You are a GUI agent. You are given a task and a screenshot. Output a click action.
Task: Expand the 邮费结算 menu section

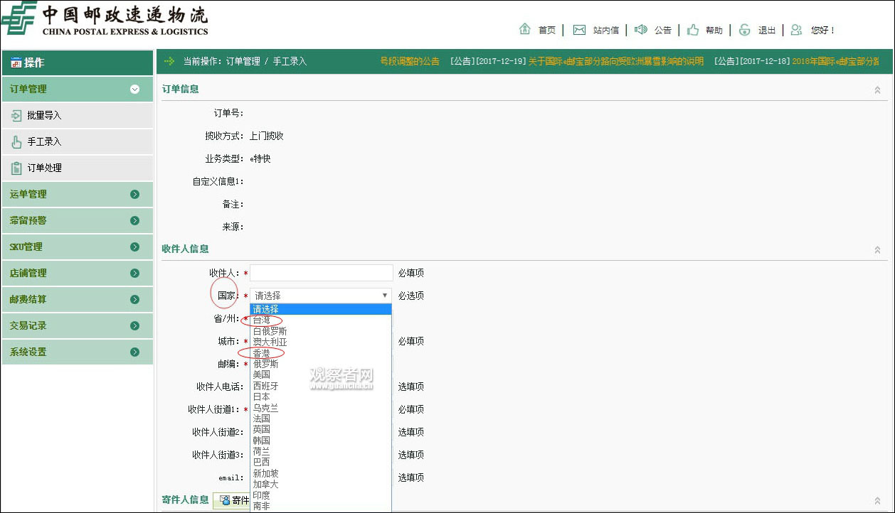pyautogui.click(x=78, y=299)
